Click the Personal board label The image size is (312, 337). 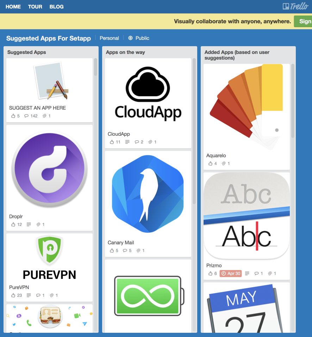(x=109, y=38)
